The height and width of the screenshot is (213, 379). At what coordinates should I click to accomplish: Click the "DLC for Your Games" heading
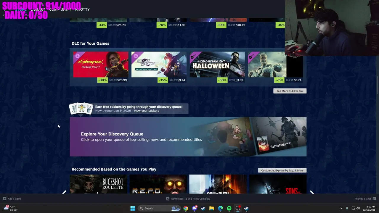(90, 43)
